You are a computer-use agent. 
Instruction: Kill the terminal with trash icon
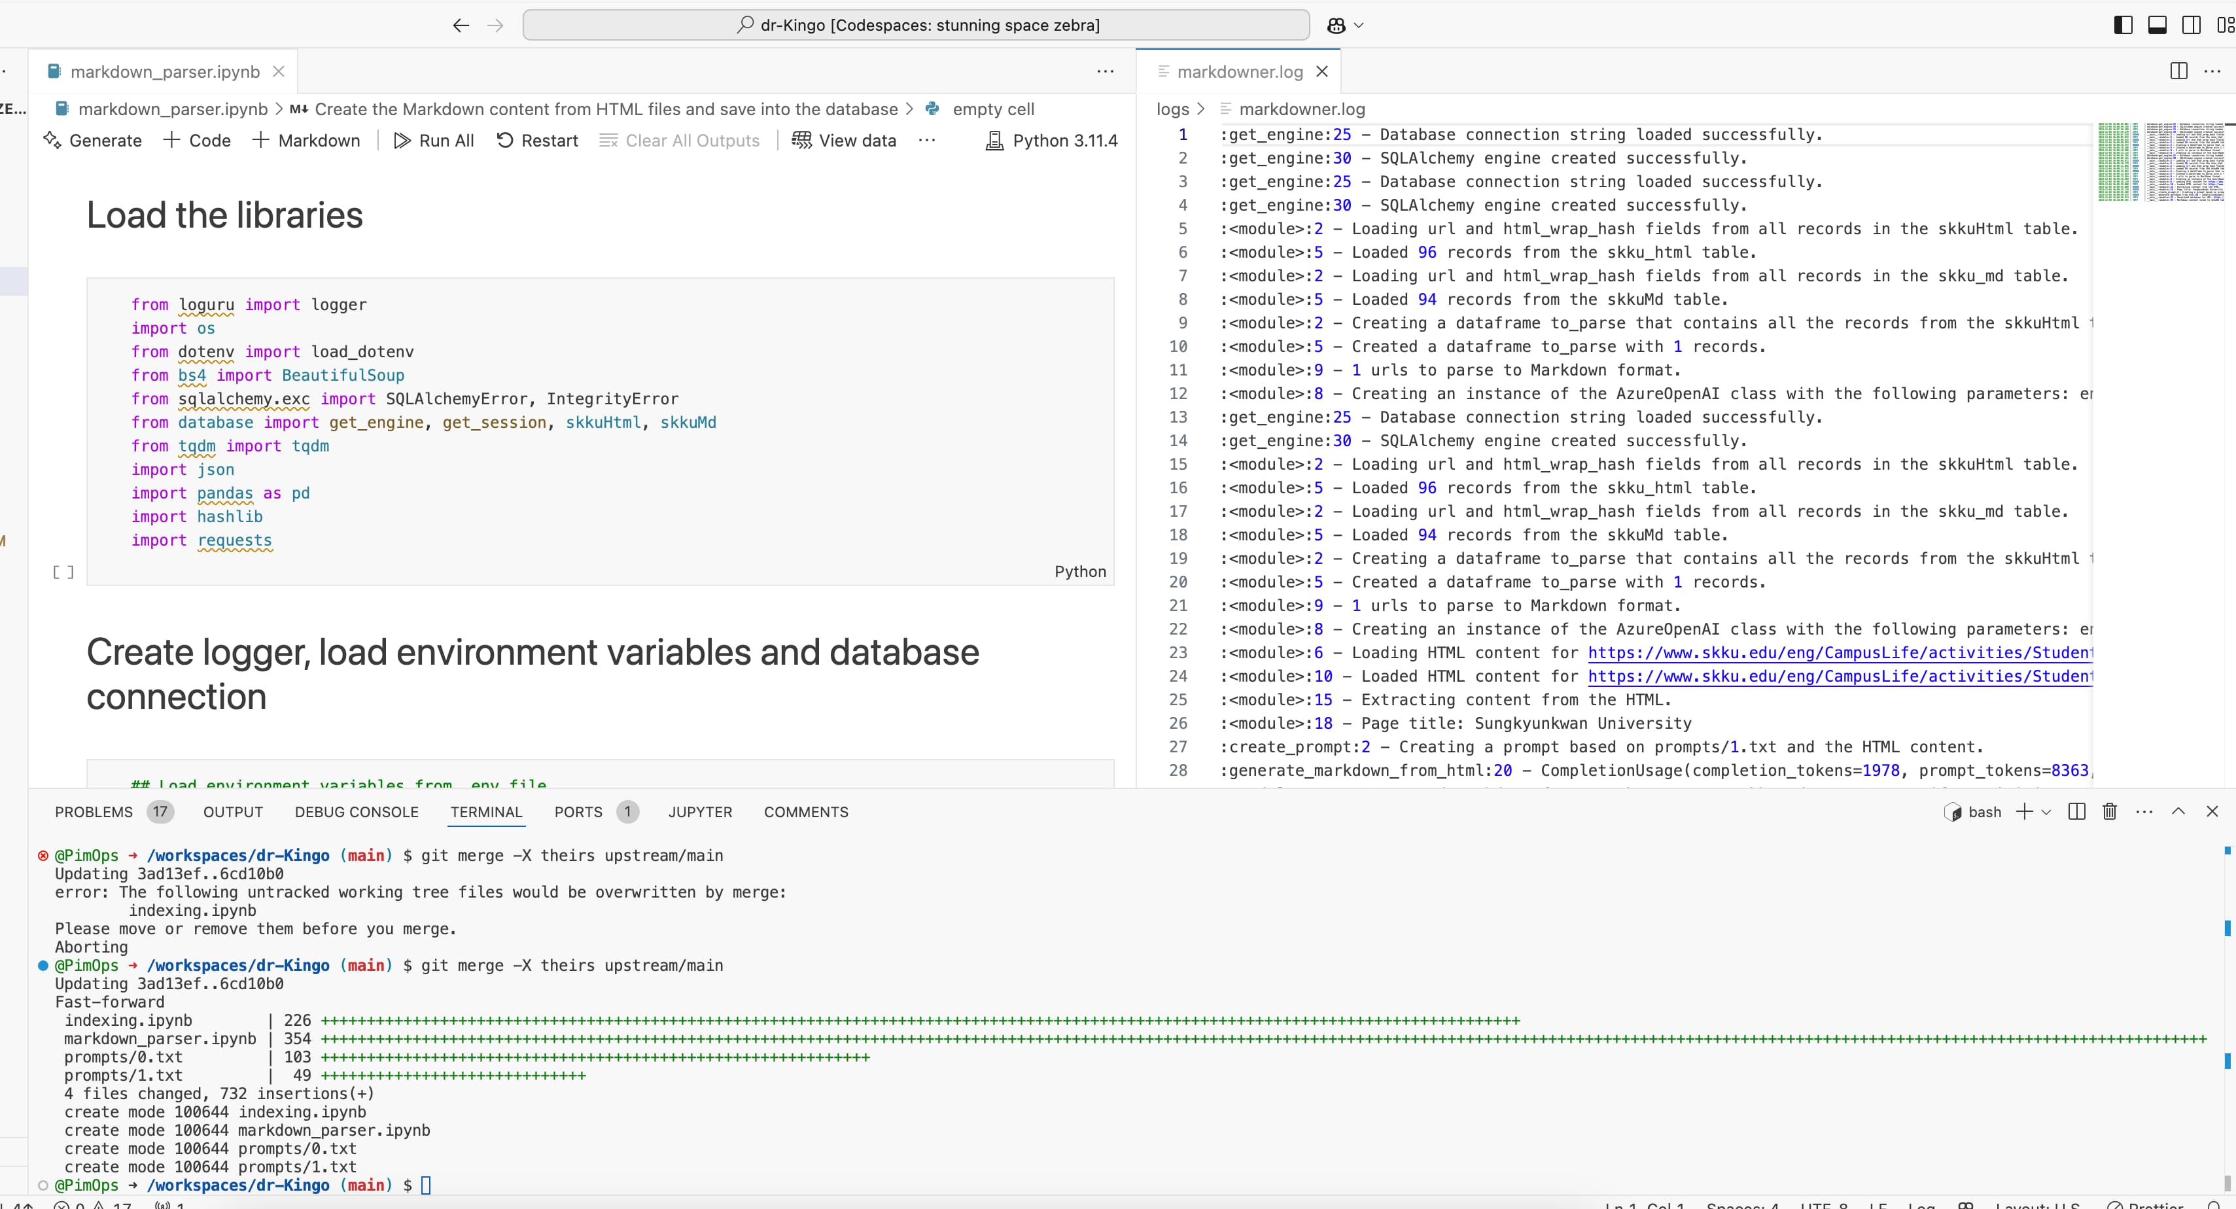tap(2109, 811)
